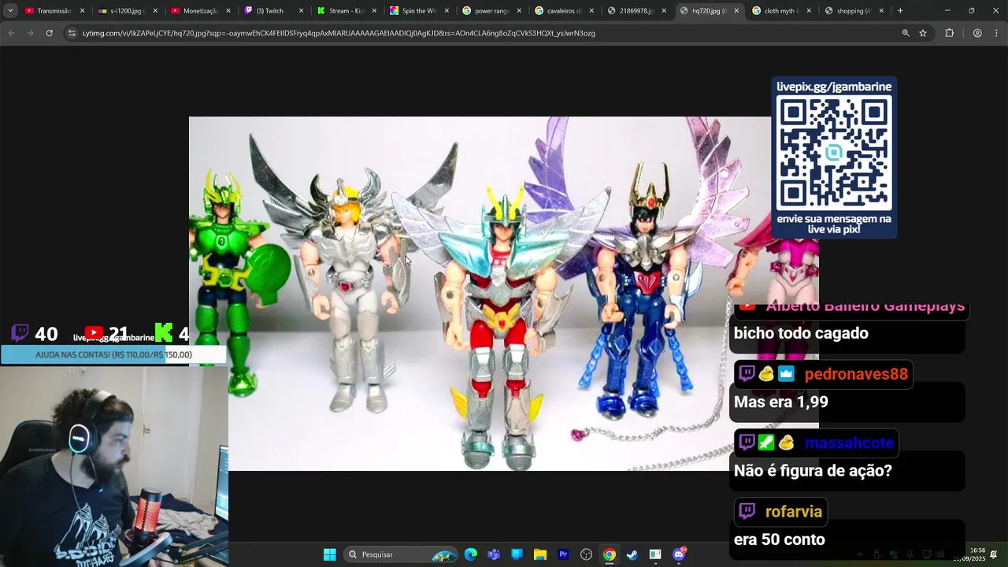The image size is (1008, 567).
Task: Bookmark this page with star icon
Action: click(x=923, y=33)
